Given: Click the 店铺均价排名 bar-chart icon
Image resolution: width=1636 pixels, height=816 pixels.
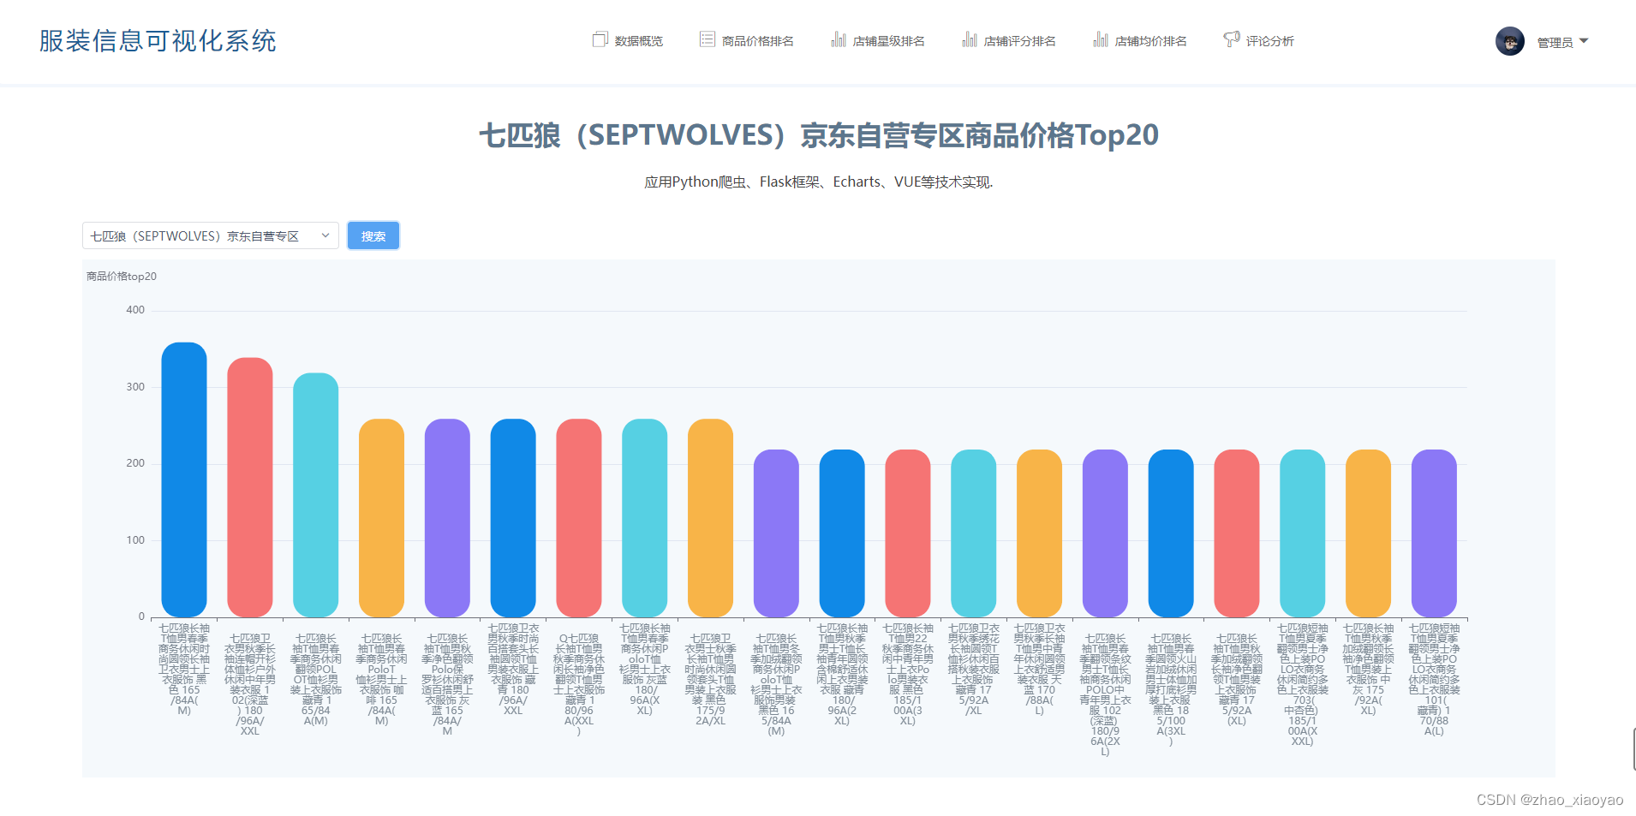Looking at the screenshot, I should pyautogui.click(x=1101, y=39).
